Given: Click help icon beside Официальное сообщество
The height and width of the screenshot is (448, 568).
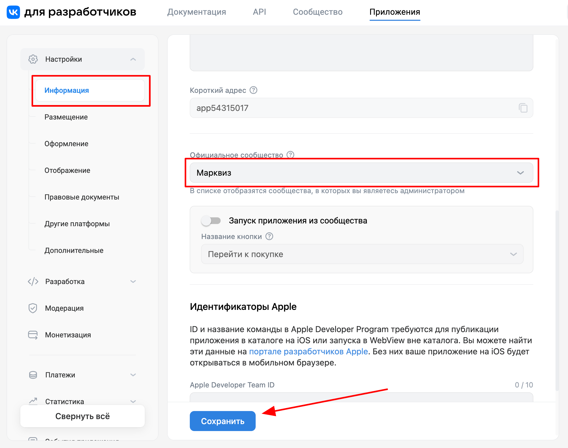Looking at the screenshot, I should pyautogui.click(x=290, y=155).
